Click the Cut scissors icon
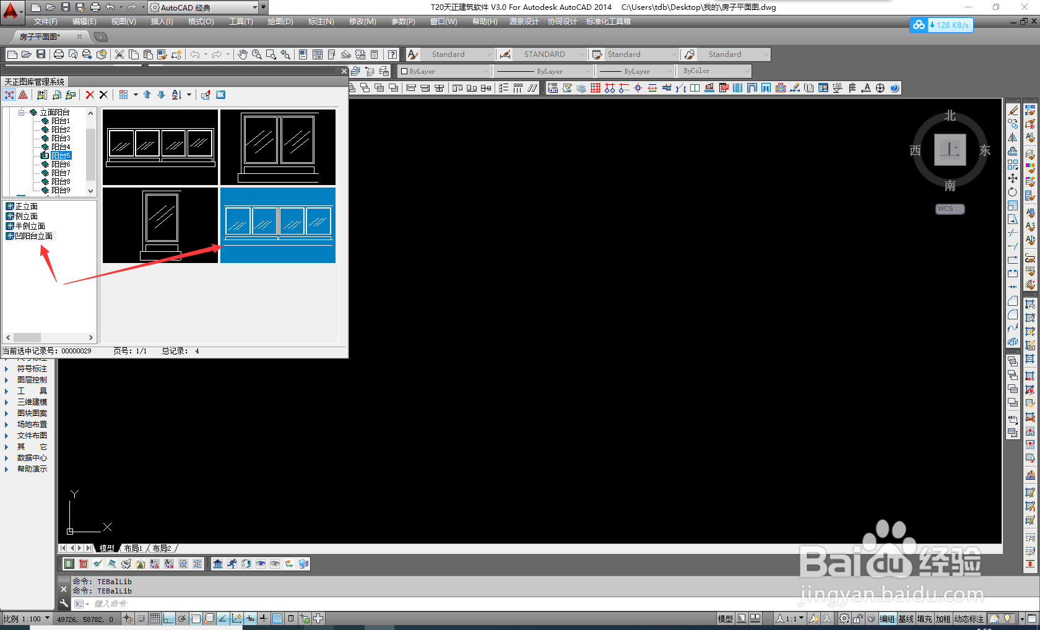Viewport: 1040px width, 630px height. click(x=119, y=54)
